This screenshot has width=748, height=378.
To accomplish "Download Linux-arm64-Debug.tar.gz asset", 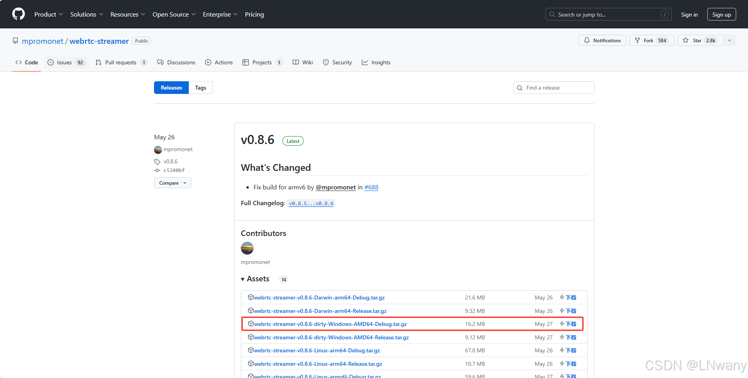I will point(317,350).
